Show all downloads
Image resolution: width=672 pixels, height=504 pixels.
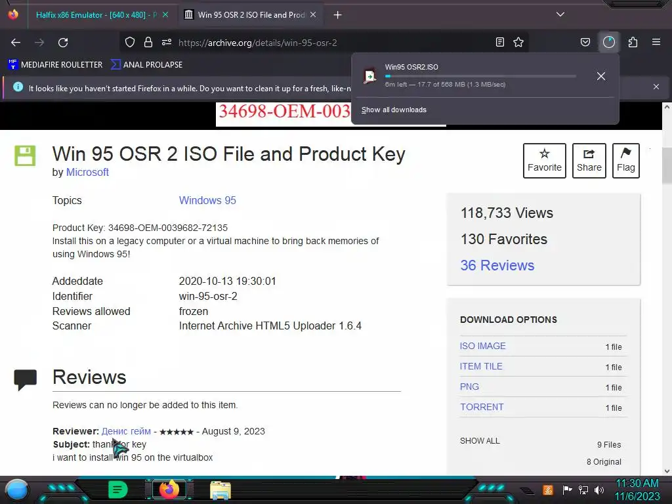pyautogui.click(x=394, y=110)
